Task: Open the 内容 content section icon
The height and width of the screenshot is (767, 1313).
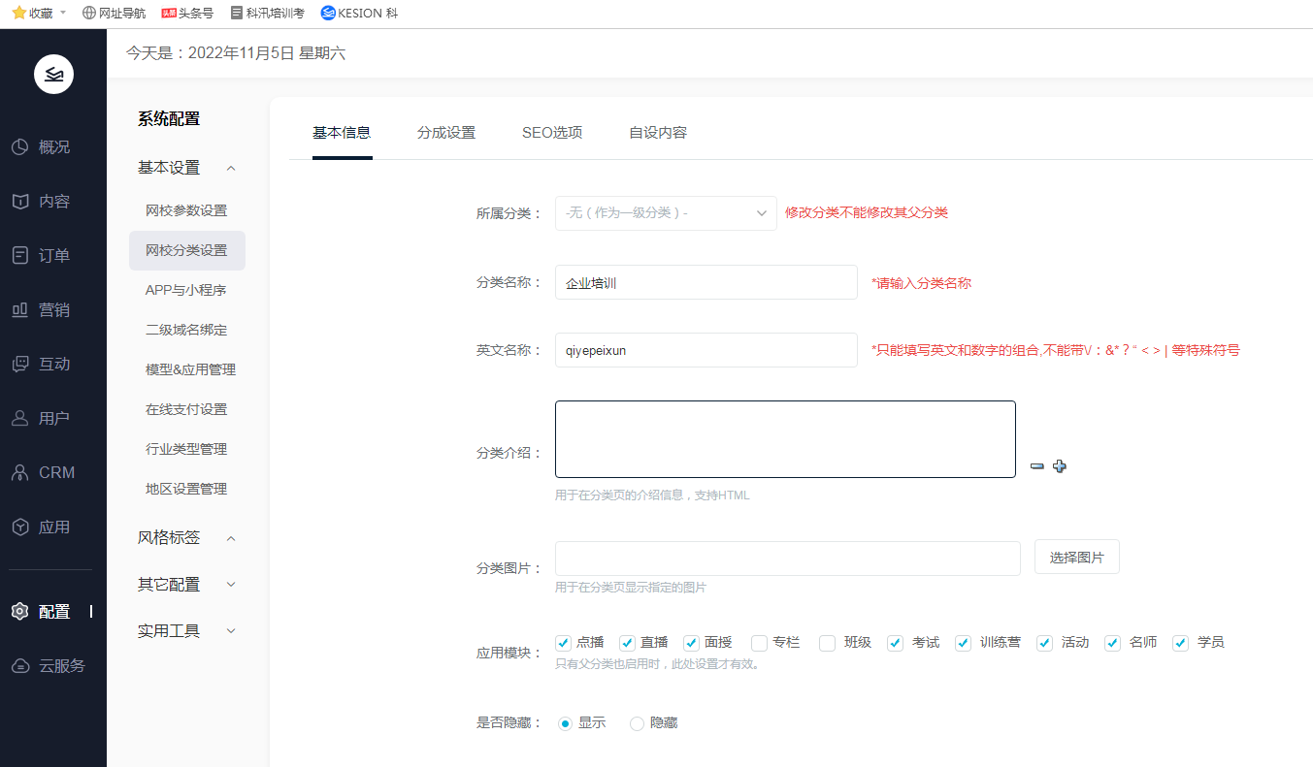Action: point(19,202)
